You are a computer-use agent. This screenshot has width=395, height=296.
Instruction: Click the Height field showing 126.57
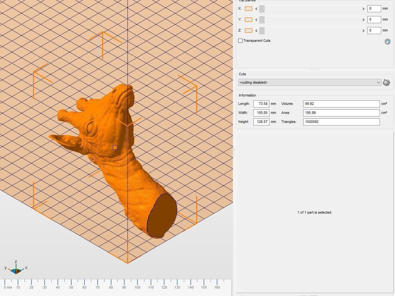coord(261,122)
